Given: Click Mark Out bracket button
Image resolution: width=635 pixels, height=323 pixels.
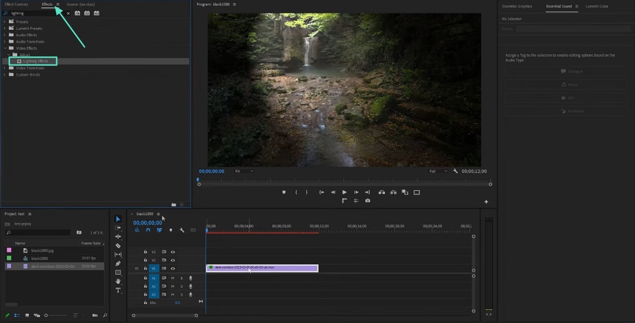Looking at the screenshot, I should click(x=307, y=192).
